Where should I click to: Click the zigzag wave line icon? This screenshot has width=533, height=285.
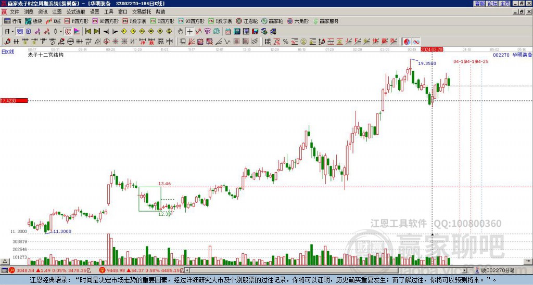(x=227, y=42)
